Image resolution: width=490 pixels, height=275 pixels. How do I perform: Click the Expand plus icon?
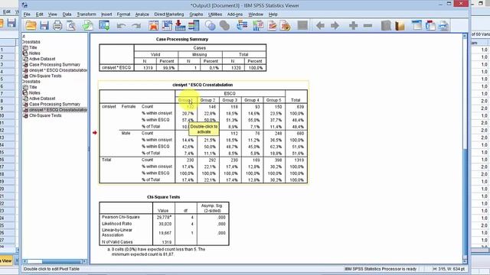click(353, 25)
